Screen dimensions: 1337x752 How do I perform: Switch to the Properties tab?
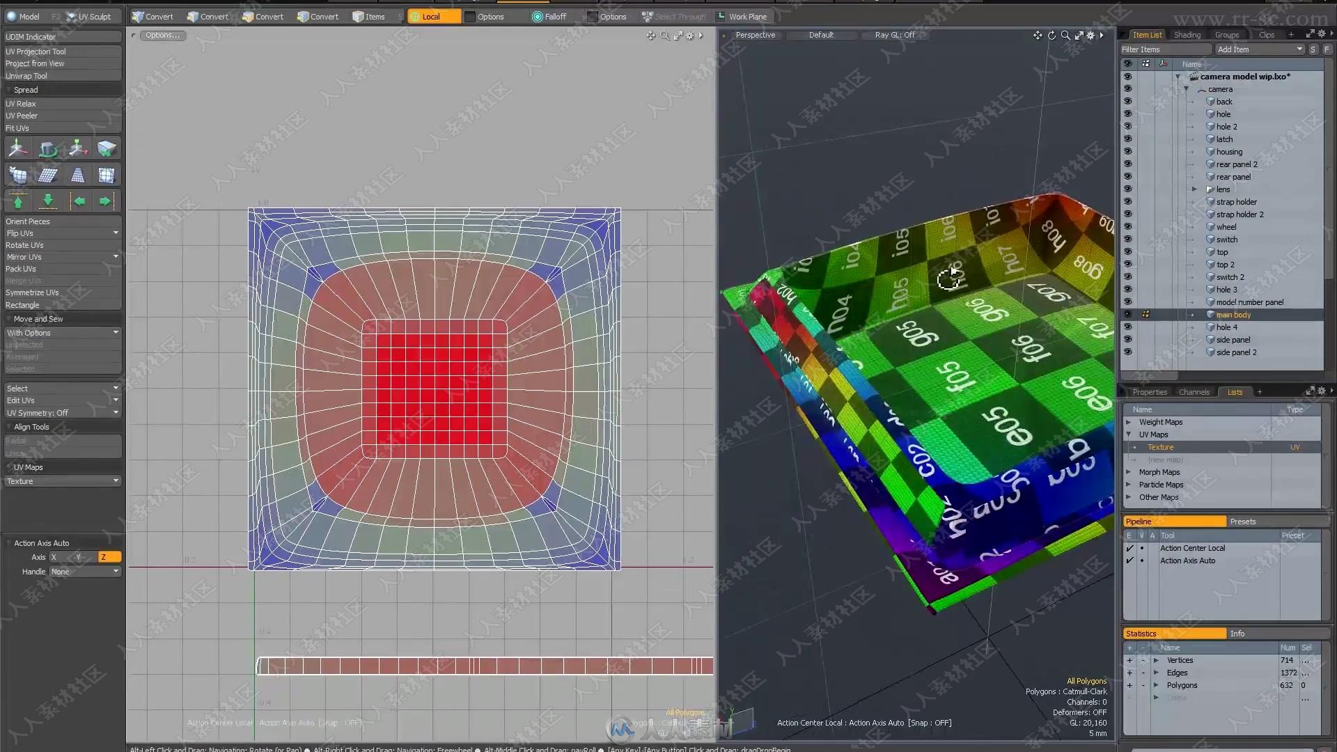coord(1149,392)
